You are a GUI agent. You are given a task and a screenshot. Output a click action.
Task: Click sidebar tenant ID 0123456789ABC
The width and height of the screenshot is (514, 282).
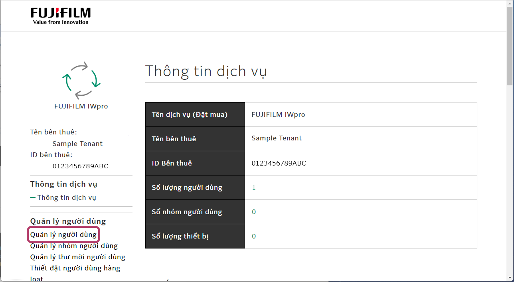point(80,166)
